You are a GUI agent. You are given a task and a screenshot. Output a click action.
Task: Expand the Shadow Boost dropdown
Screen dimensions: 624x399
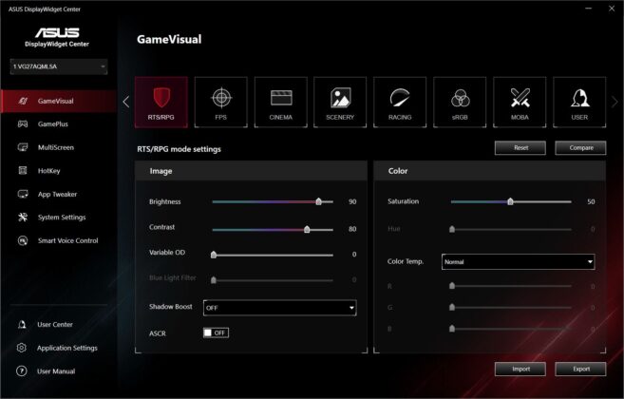point(280,308)
